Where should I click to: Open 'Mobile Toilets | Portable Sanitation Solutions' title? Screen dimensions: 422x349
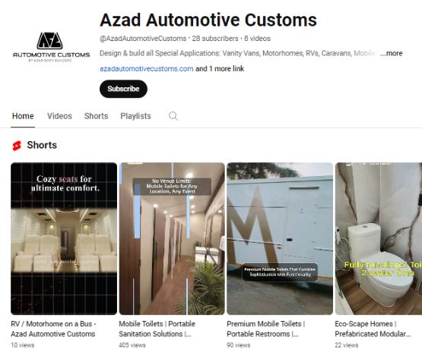click(x=157, y=329)
